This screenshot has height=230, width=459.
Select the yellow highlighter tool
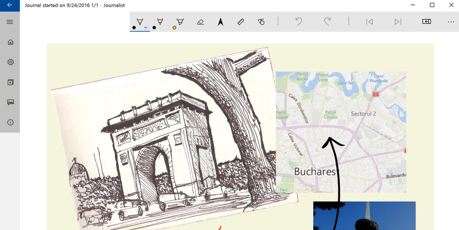[180, 22]
